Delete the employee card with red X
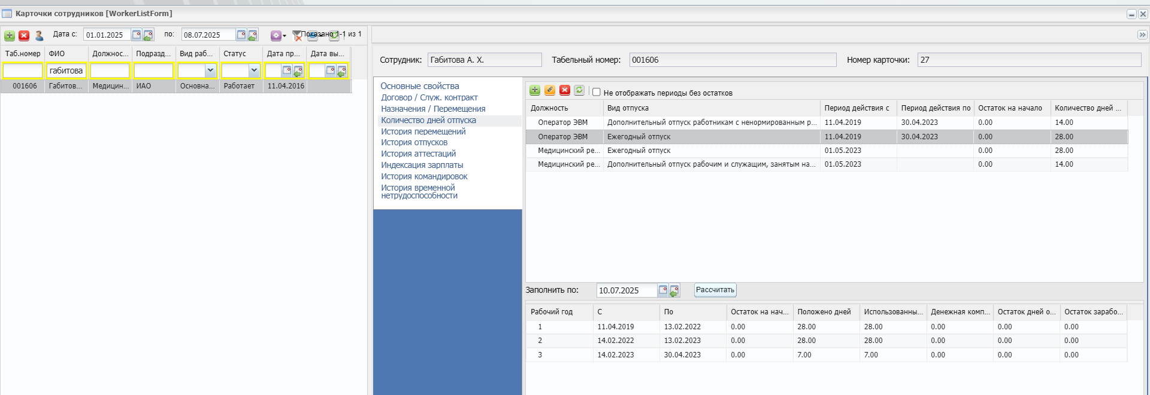 coord(24,35)
